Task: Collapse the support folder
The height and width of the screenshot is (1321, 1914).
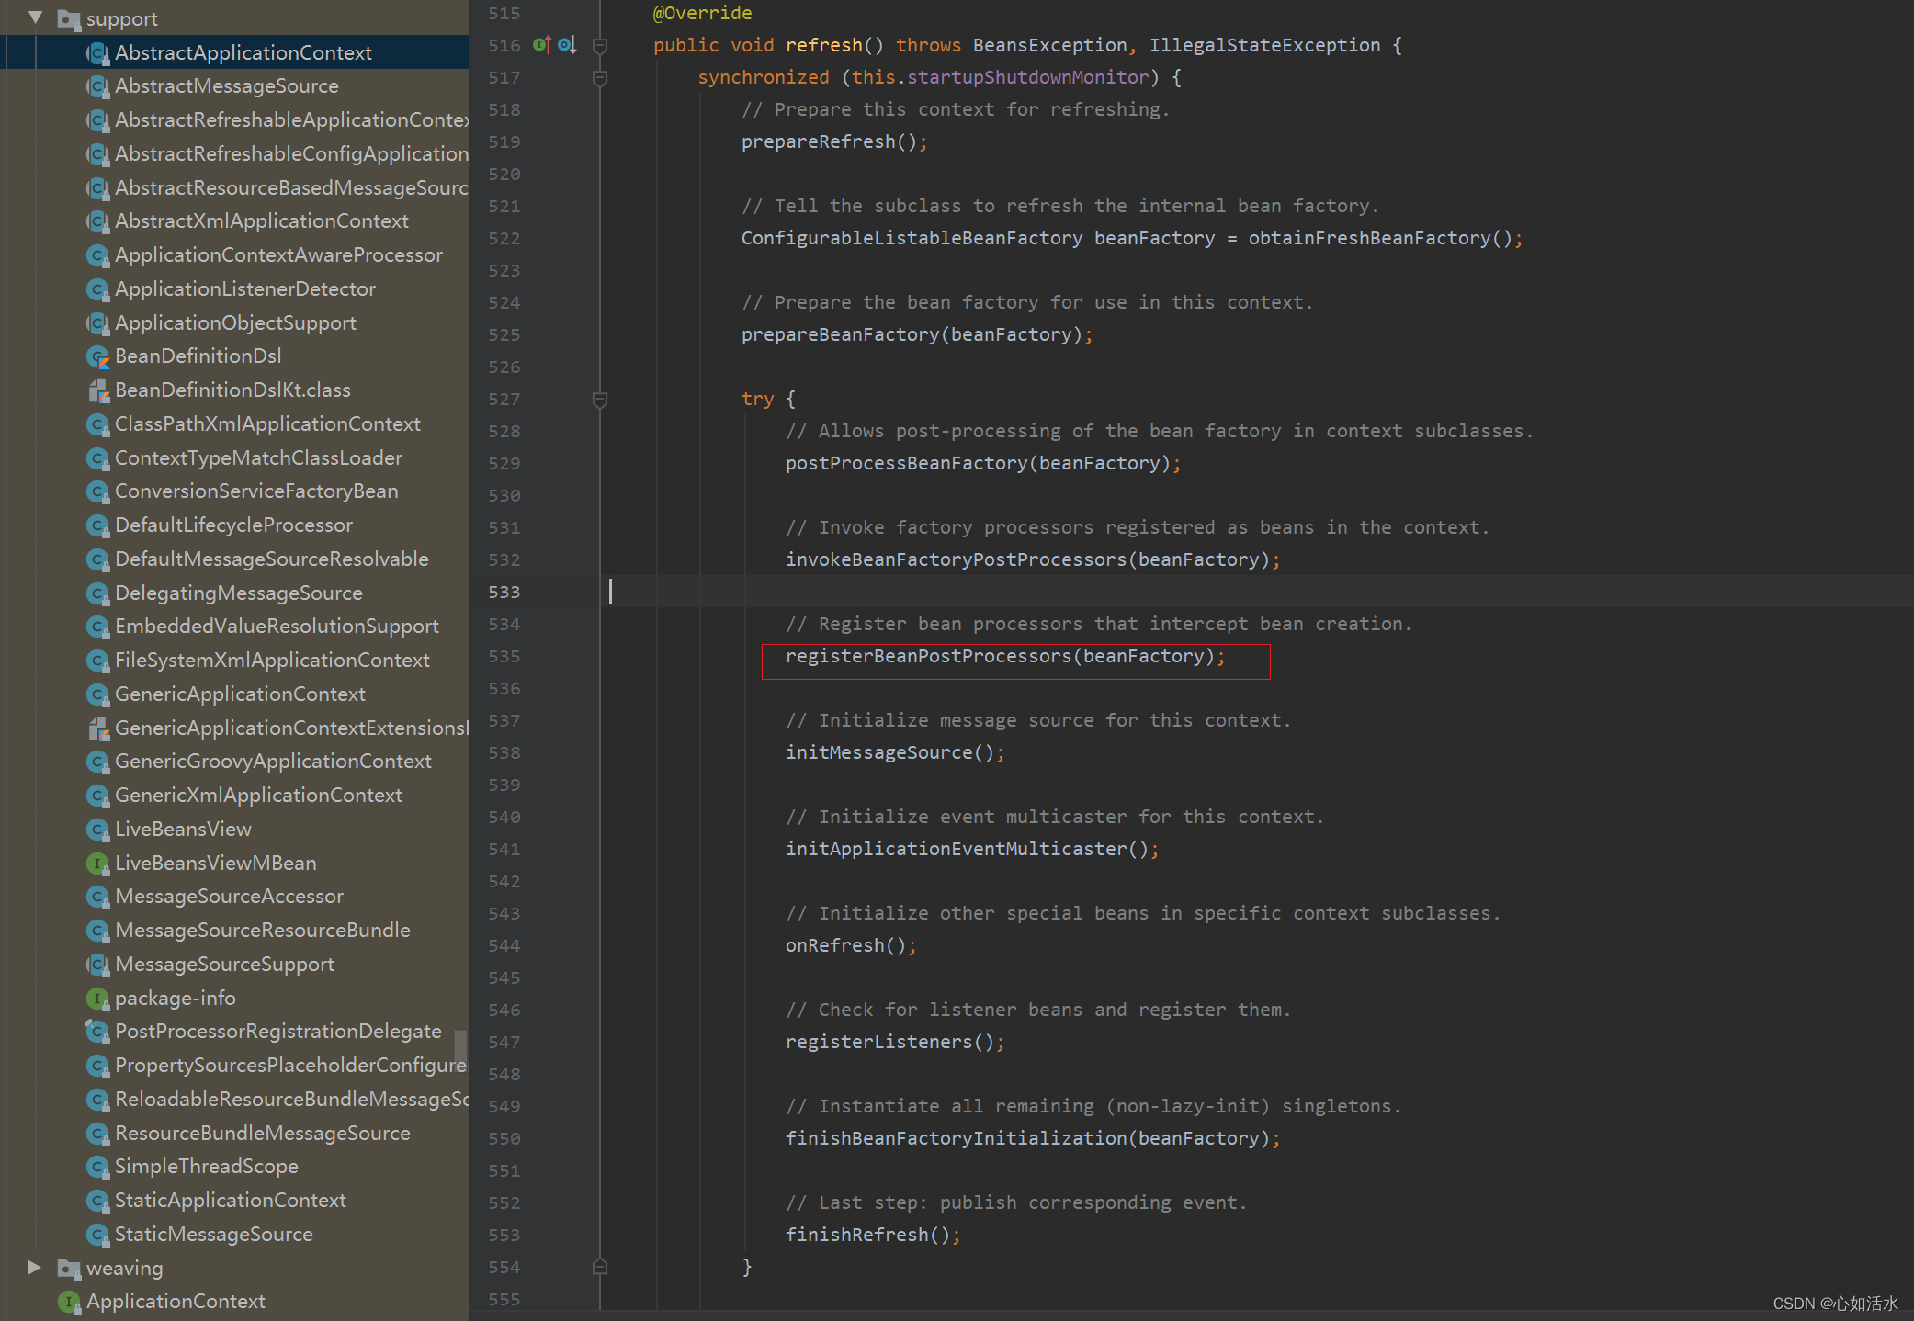Action: point(36,17)
